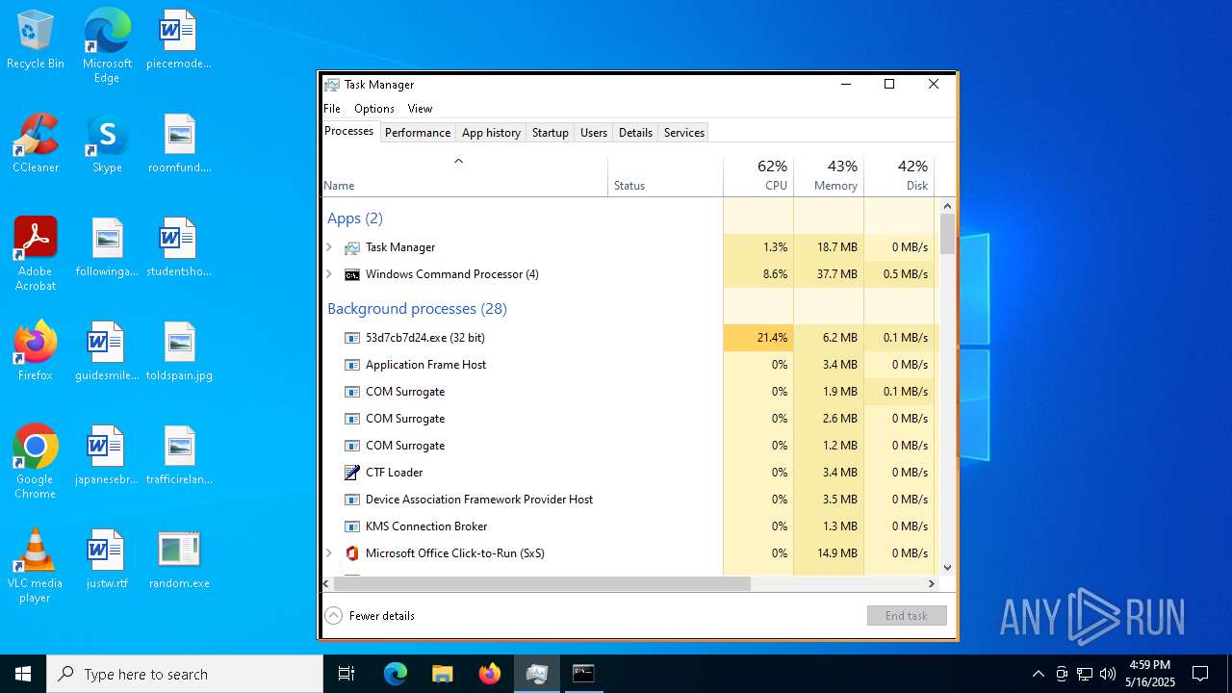Sort processes by CPU column
1232x693 pixels.
tap(758, 176)
